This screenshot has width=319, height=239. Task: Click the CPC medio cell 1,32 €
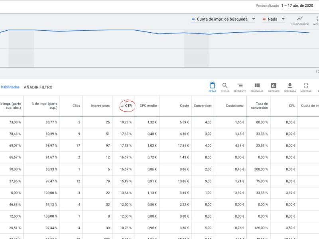(152, 122)
